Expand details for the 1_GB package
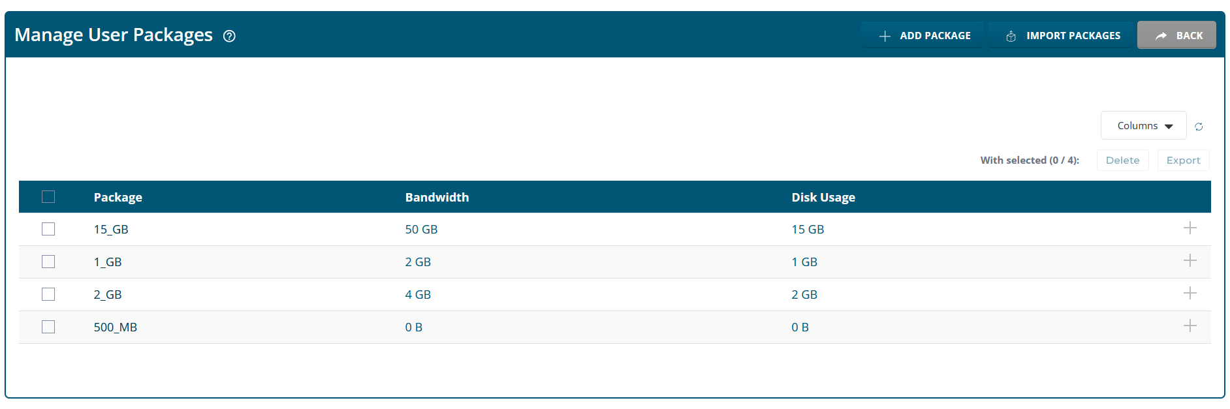Viewport: 1230px width, 409px height. pyautogui.click(x=1190, y=261)
